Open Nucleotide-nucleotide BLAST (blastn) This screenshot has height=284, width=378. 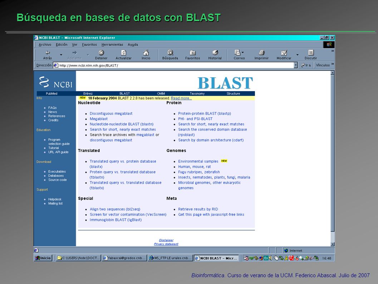[122, 124]
